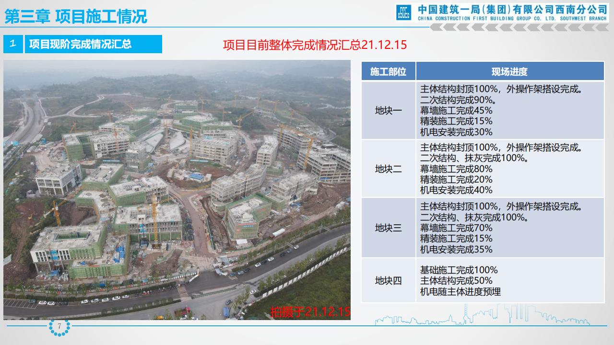Click '二次结构完成90%。' in 地块一
This screenshot has width=614, height=345.
pyautogui.click(x=458, y=100)
